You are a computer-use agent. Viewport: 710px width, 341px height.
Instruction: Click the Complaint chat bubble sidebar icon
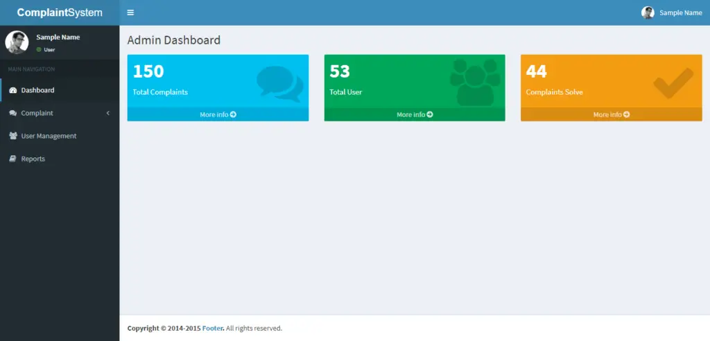[x=13, y=113]
